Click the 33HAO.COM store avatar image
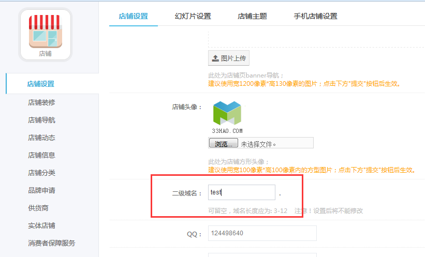Viewport: 425px width, 257px height. click(227, 117)
